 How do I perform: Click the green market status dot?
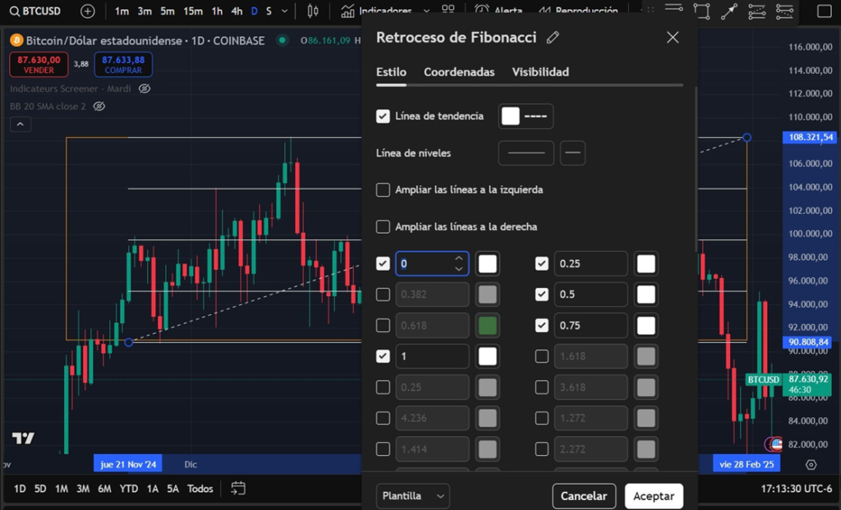(x=283, y=40)
